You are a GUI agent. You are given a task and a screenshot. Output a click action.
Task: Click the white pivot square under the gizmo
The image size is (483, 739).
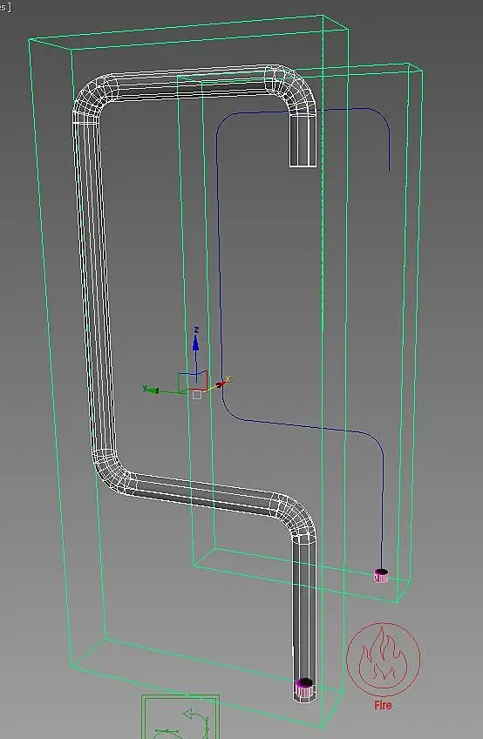coord(197,395)
